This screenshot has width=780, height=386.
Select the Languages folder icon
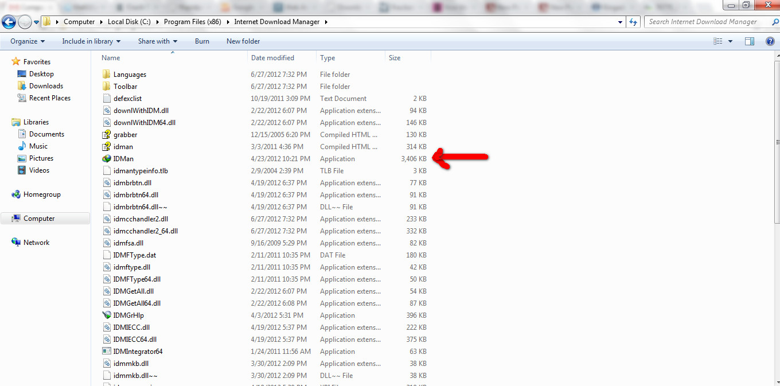pos(106,75)
